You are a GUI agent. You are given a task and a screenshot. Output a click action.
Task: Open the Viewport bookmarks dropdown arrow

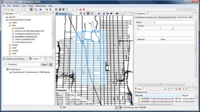point(126,13)
